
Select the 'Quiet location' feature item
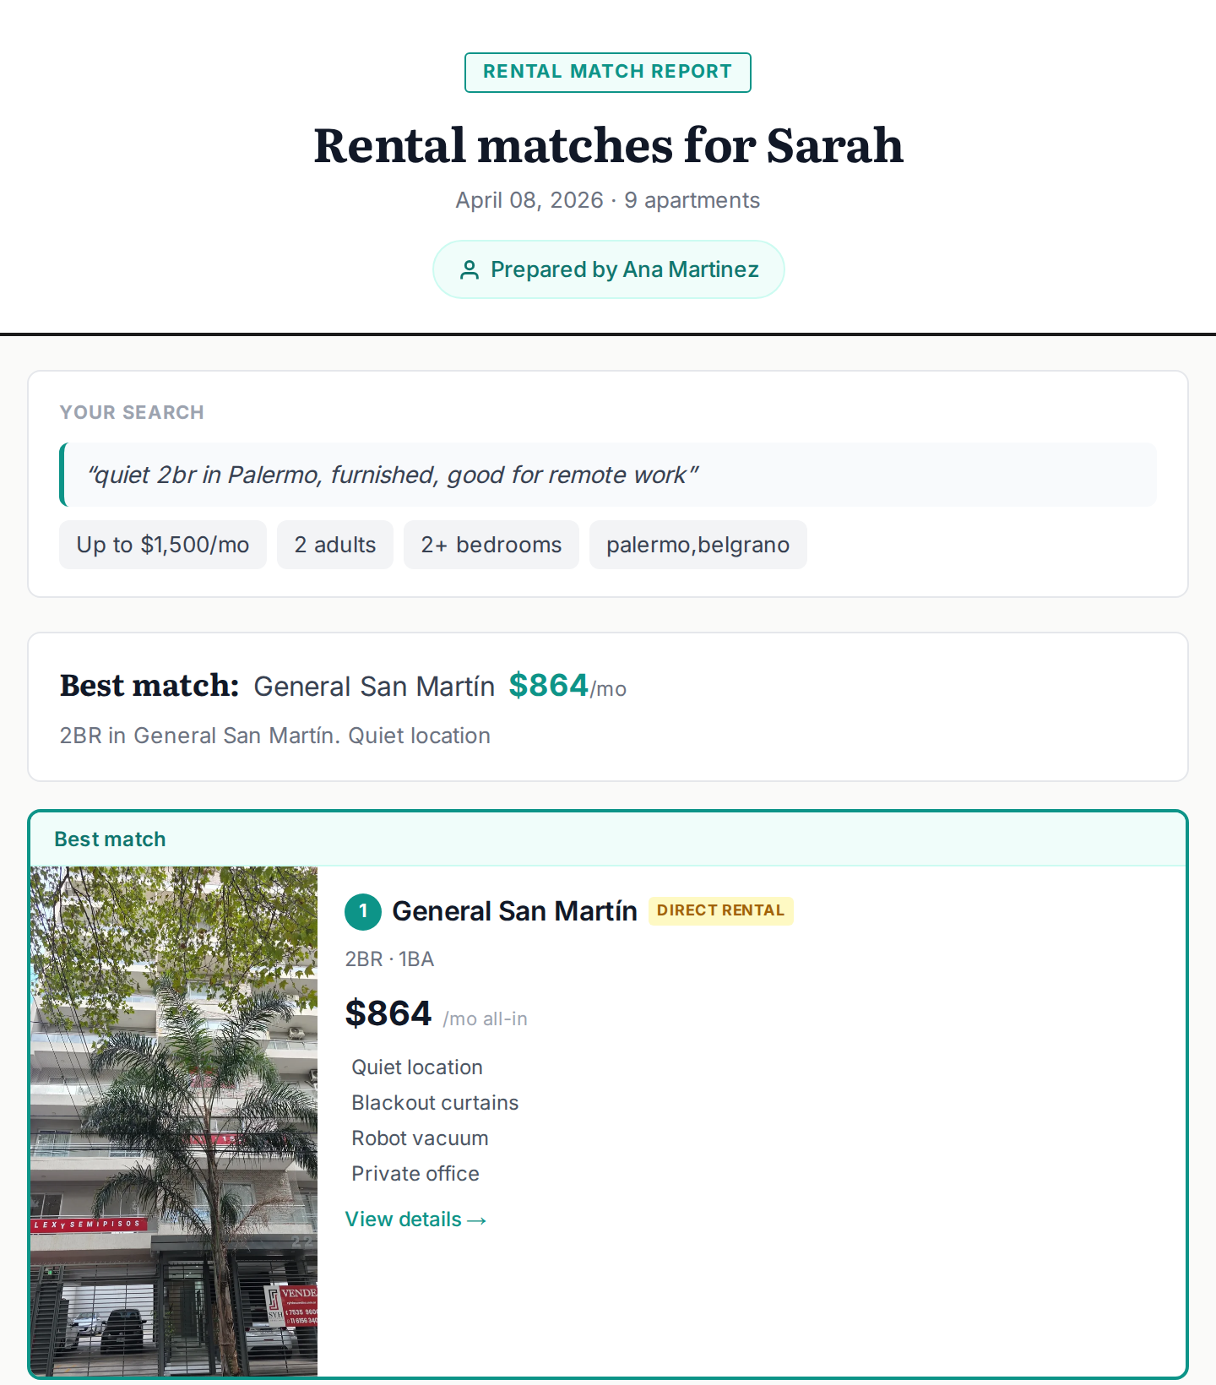416,1067
